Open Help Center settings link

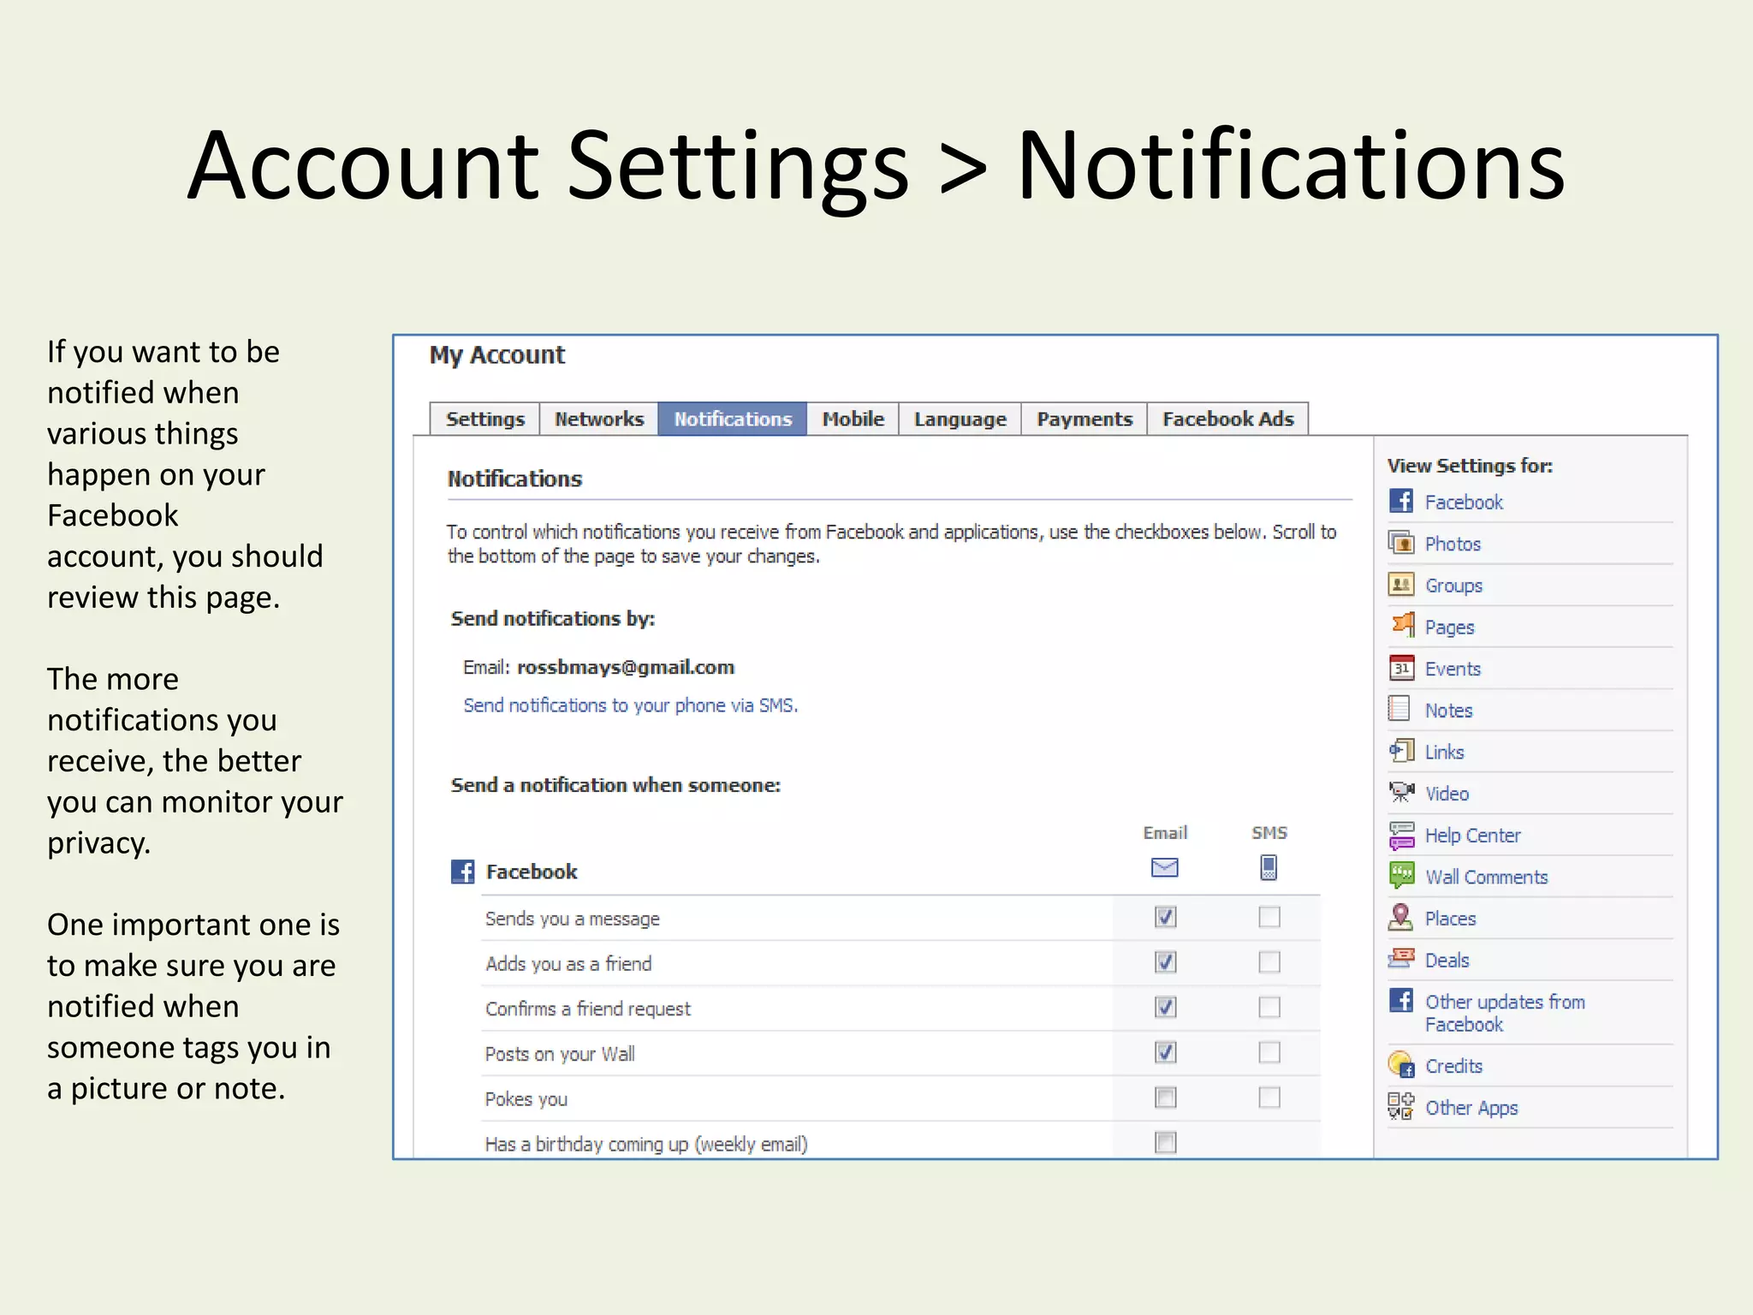click(1472, 836)
